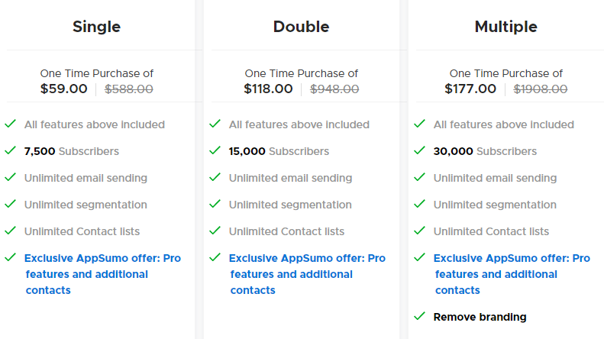
Task: Open the Exclusive AppSumo offer link under Multiple
Action: coord(512,274)
